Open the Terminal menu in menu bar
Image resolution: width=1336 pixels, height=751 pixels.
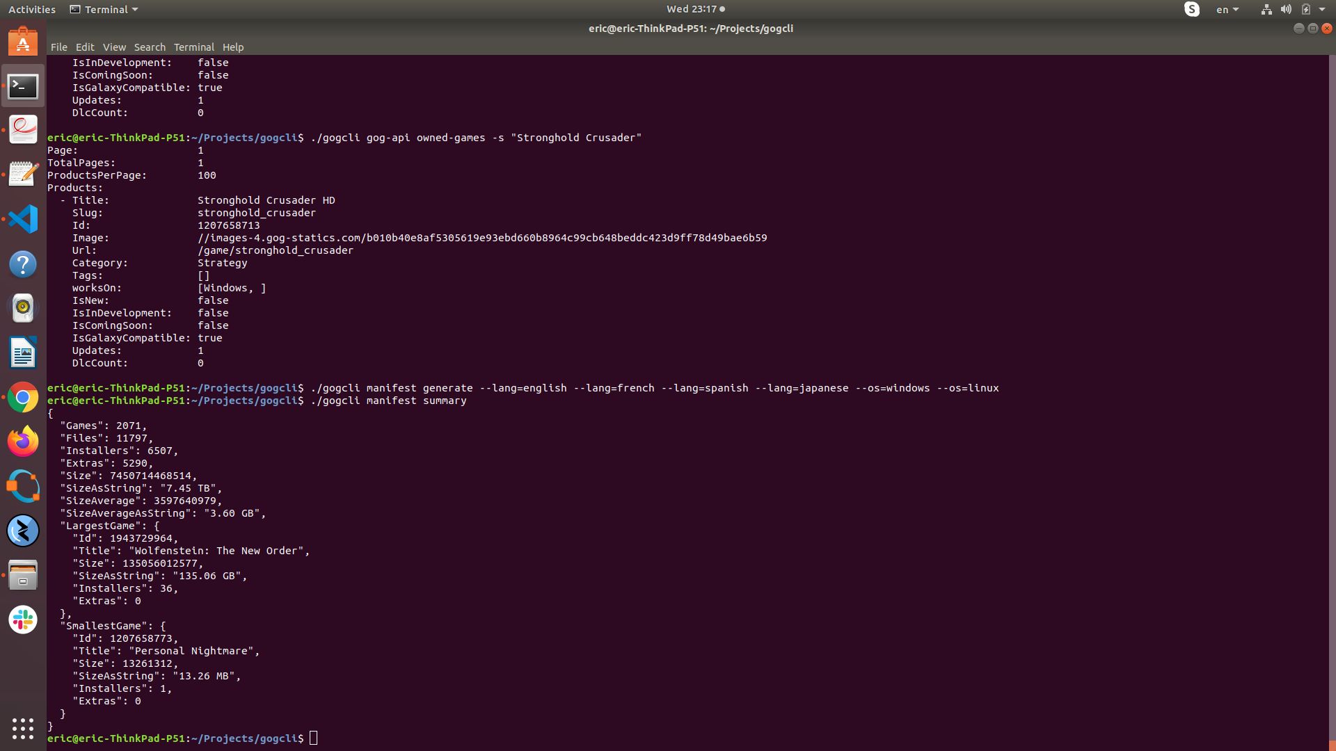(193, 47)
